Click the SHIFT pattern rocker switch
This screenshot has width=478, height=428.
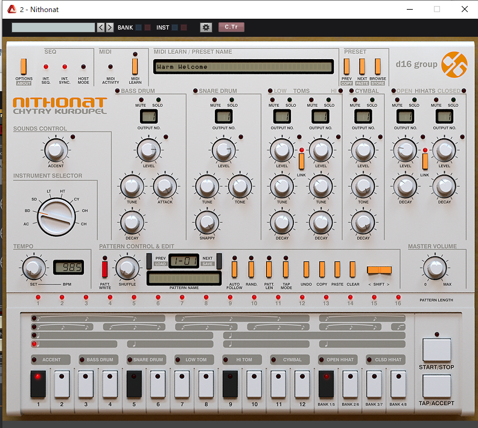pyautogui.click(x=379, y=269)
